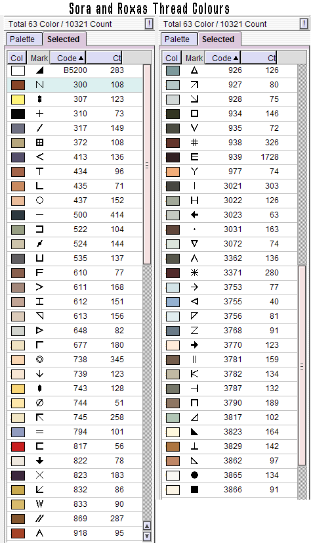Click the Col column header in right panel
This screenshot has height=543, width=311.
click(172, 58)
